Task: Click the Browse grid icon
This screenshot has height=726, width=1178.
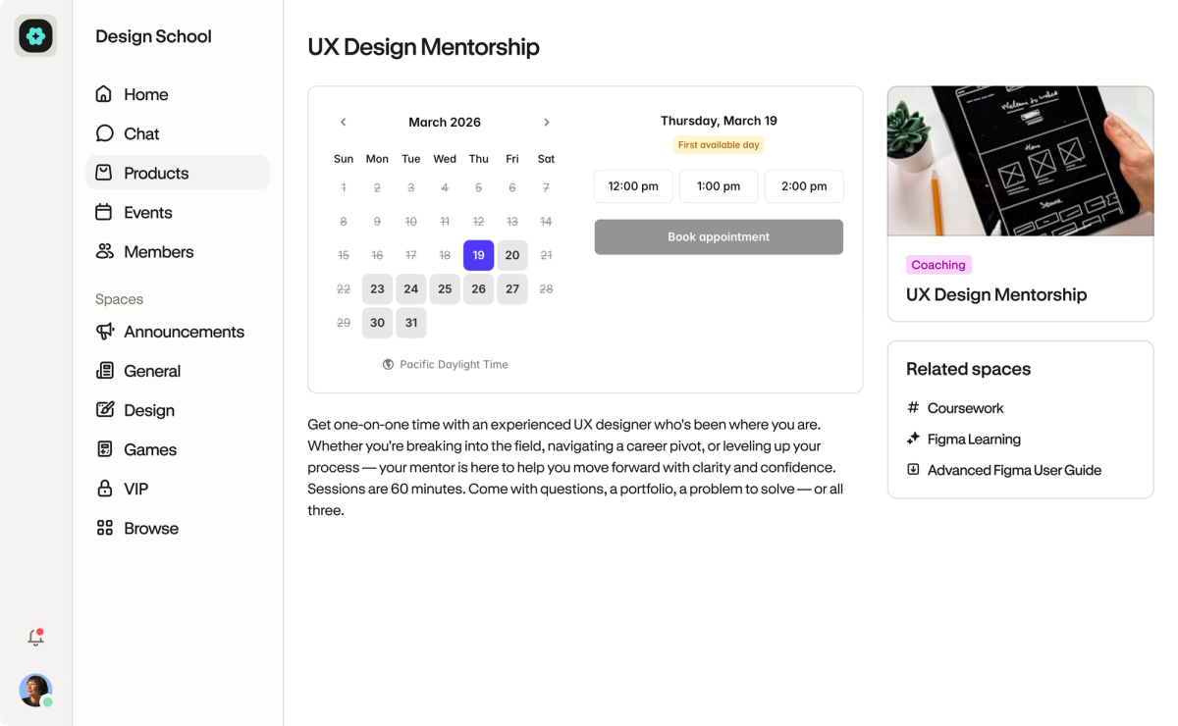Action: (104, 528)
